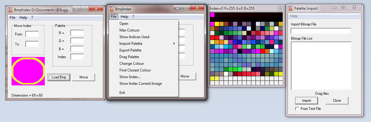
Task: Focus the Palette Index field
Action: coord(77,57)
